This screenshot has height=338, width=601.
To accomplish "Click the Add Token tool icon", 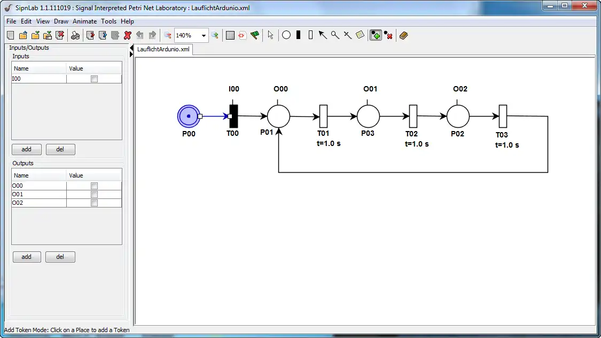I will click(x=376, y=35).
